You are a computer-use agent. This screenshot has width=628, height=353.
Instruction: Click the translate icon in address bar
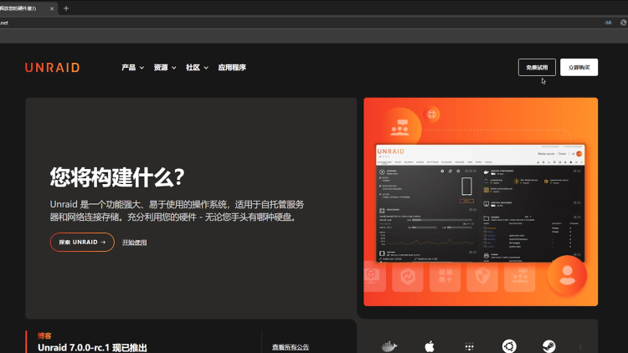click(608, 23)
